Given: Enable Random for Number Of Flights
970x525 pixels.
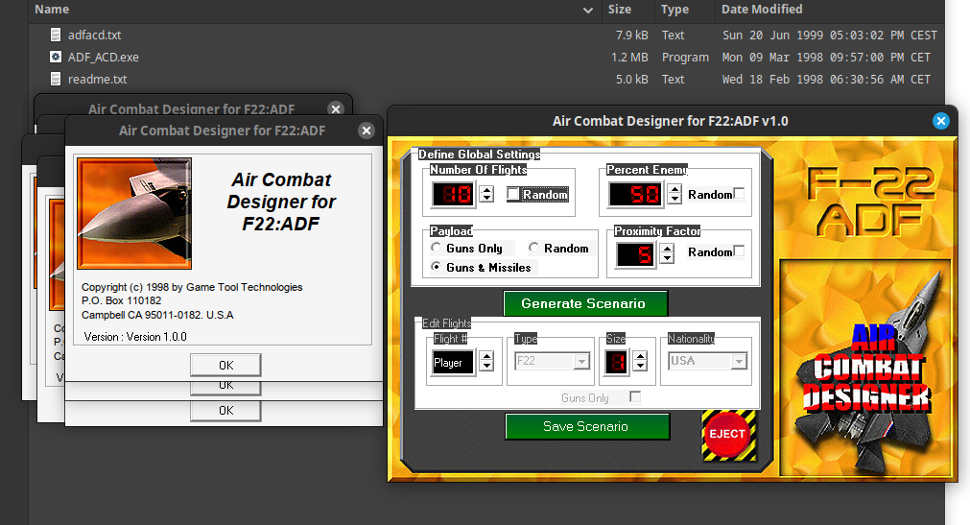Looking at the screenshot, I should click(x=513, y=194).
